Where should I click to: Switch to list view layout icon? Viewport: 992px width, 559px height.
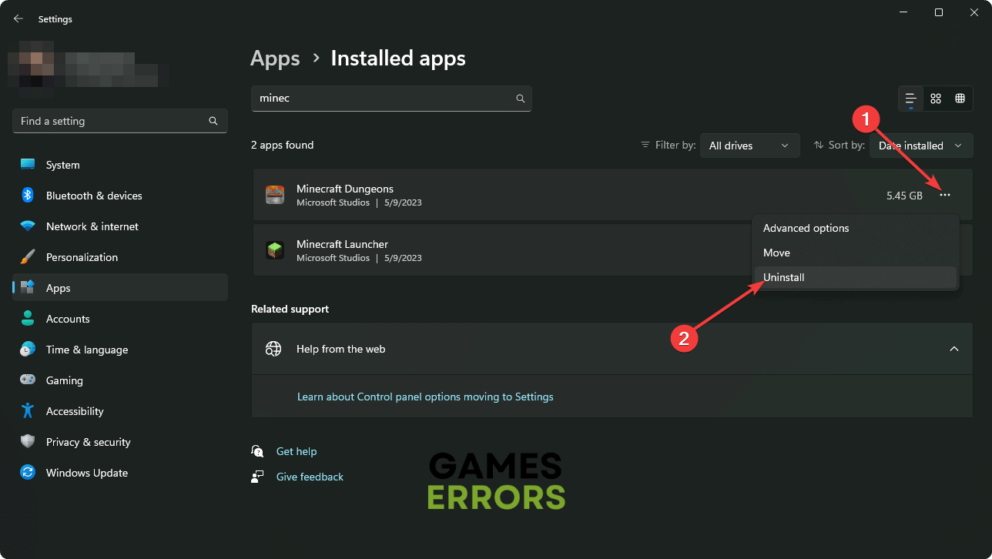910,99
